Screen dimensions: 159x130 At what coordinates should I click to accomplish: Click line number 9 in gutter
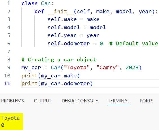pyautogui.click(x=9, y=68)
